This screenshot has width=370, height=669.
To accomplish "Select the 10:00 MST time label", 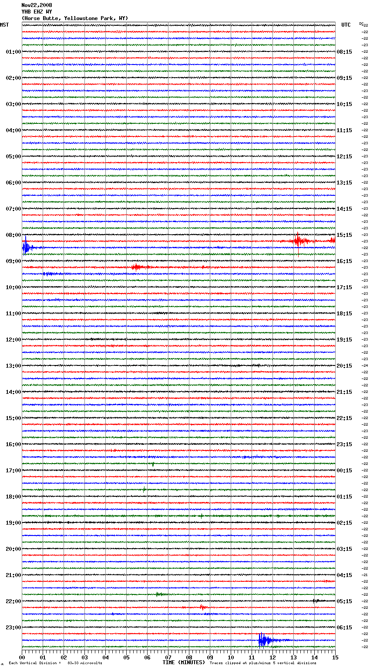I will [x=13, y=287].
